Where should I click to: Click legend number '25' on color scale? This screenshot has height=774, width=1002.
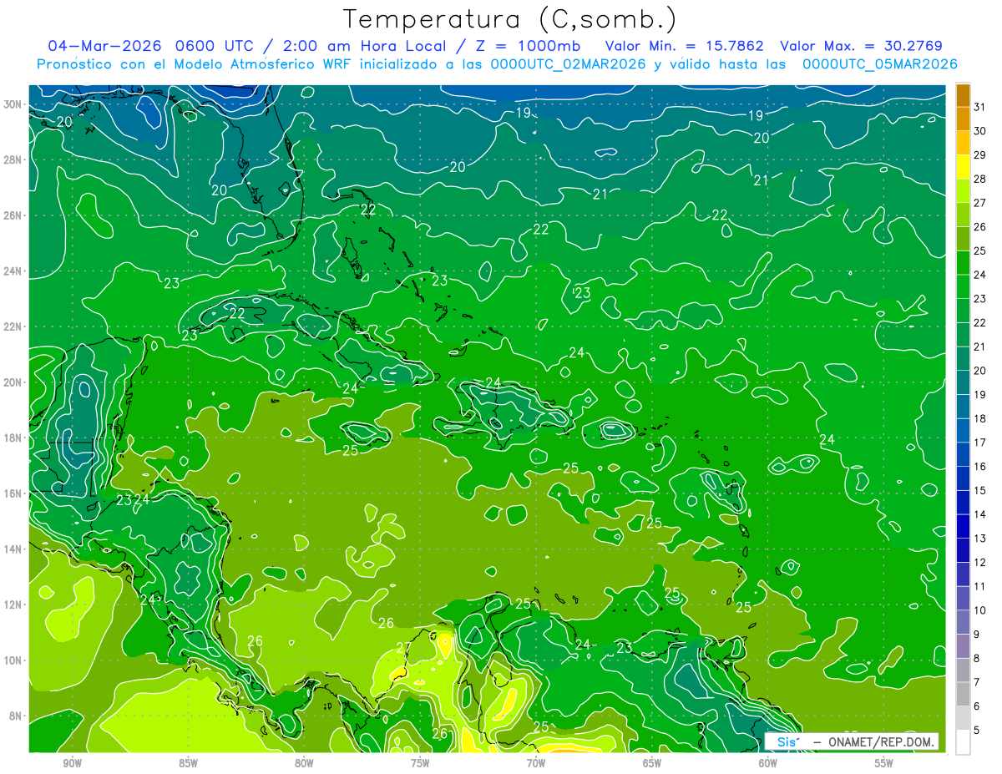coord(980,251)
